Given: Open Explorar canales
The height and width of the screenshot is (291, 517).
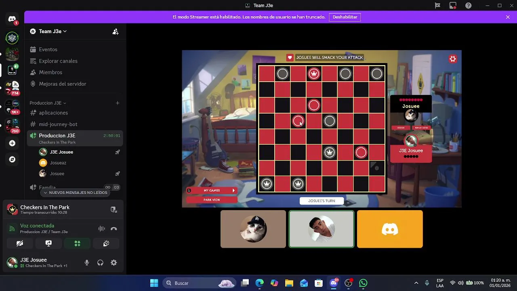Looking at the screenshot, I should coord(75,61).
